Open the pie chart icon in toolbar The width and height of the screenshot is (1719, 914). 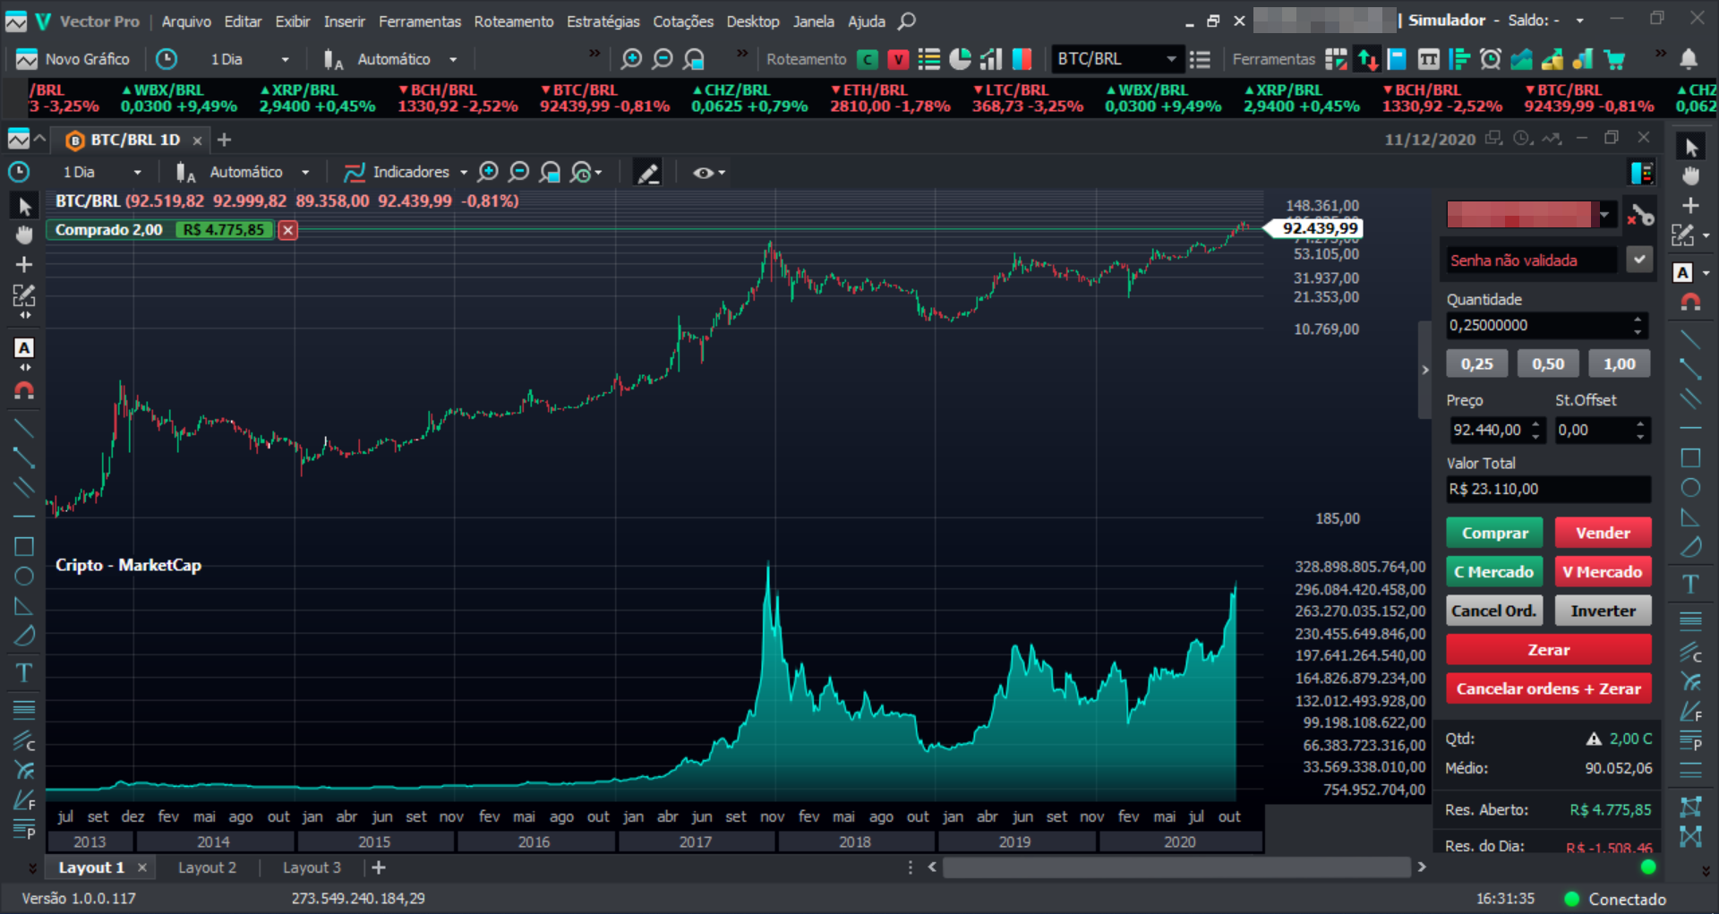pos(960,59)
